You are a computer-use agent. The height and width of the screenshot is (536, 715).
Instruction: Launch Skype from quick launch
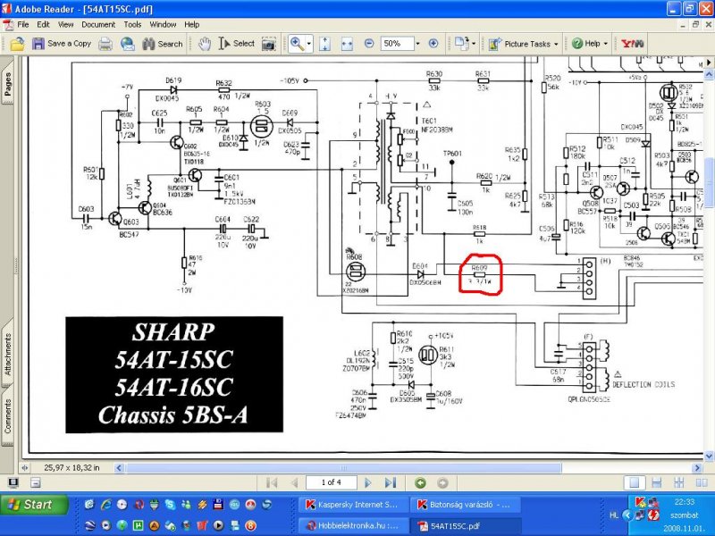171,505
